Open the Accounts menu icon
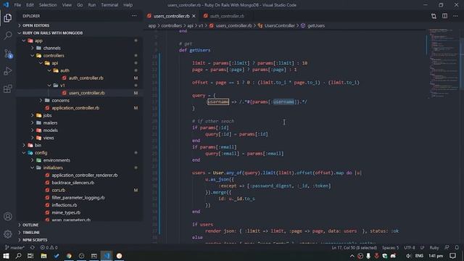The width and height of the screenshot is (464, 261). pos(8,216)
